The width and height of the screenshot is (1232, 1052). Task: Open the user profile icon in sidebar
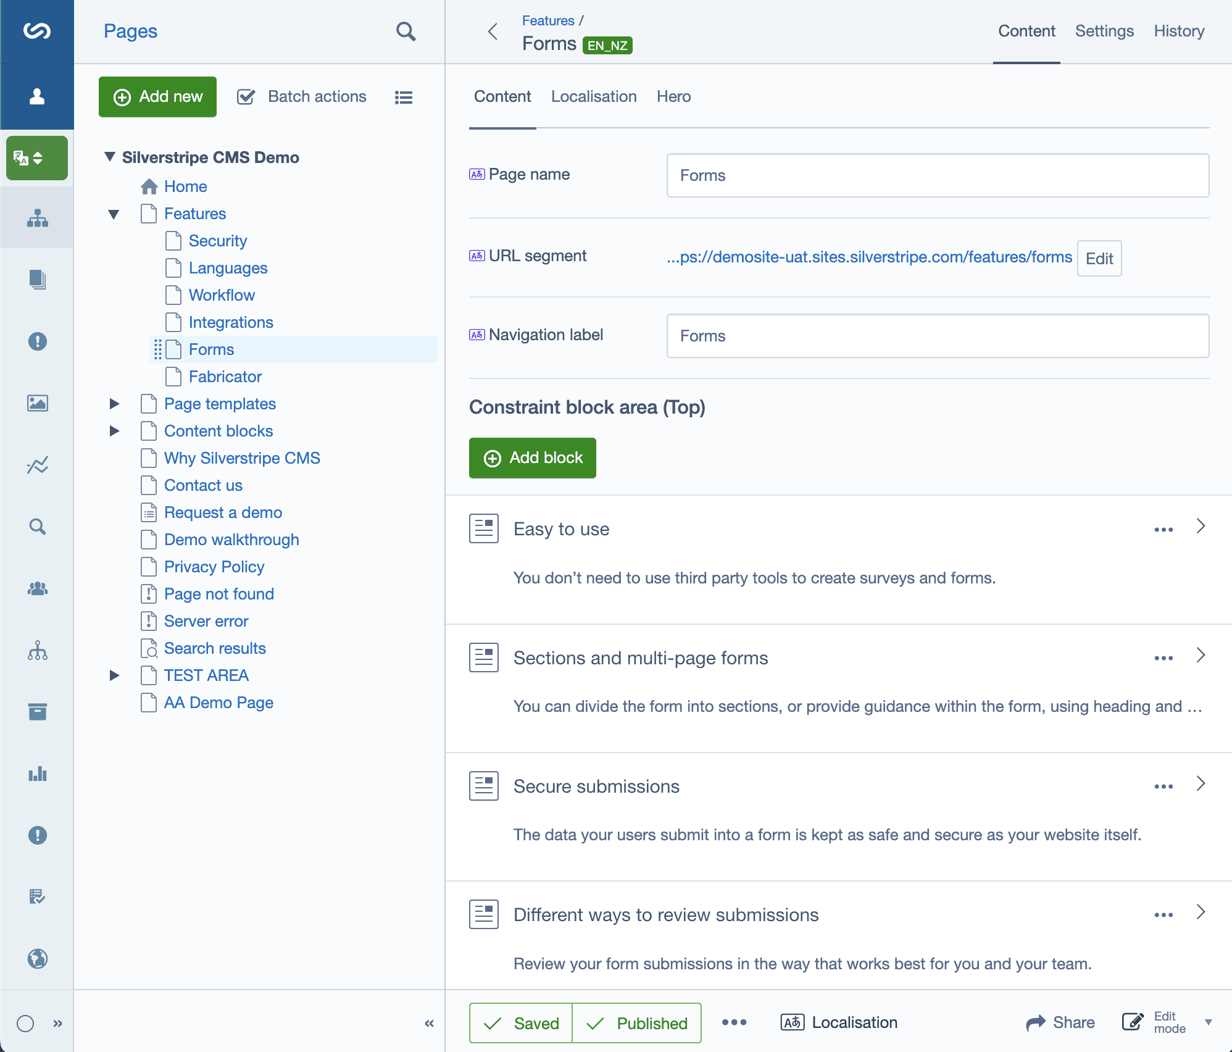pos(37,96)
